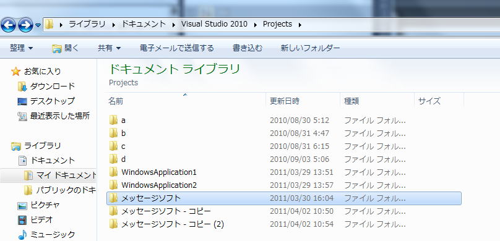This screenshot has height=241, width=500.
Task: Select the メッセージソフト folder icon
Action: (113, 198)
